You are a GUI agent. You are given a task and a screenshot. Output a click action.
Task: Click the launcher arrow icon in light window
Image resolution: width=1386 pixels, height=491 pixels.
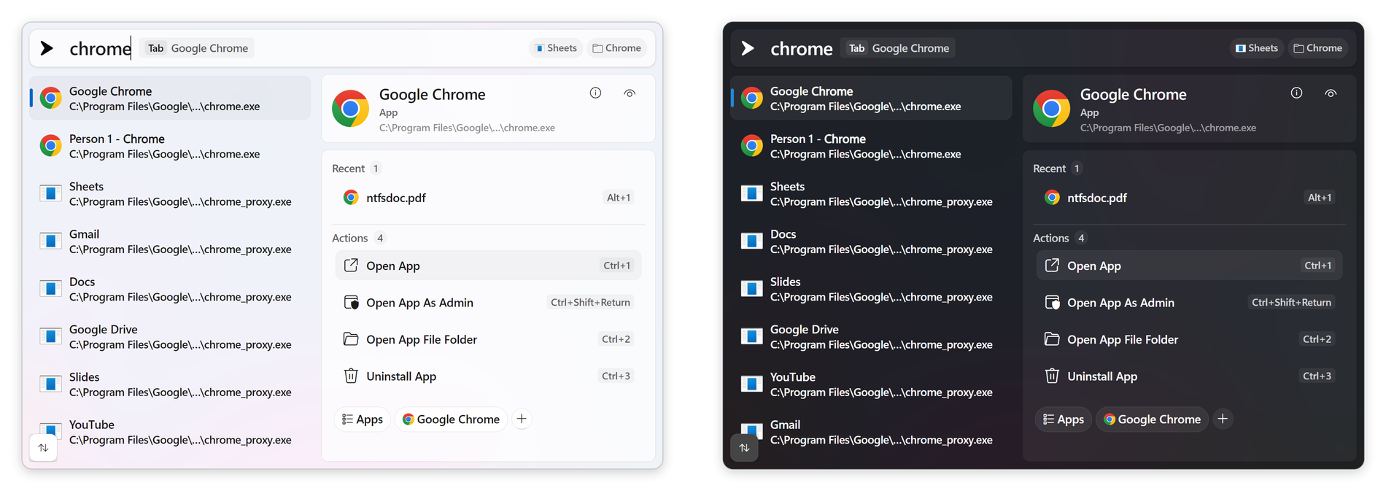(47, 48)
